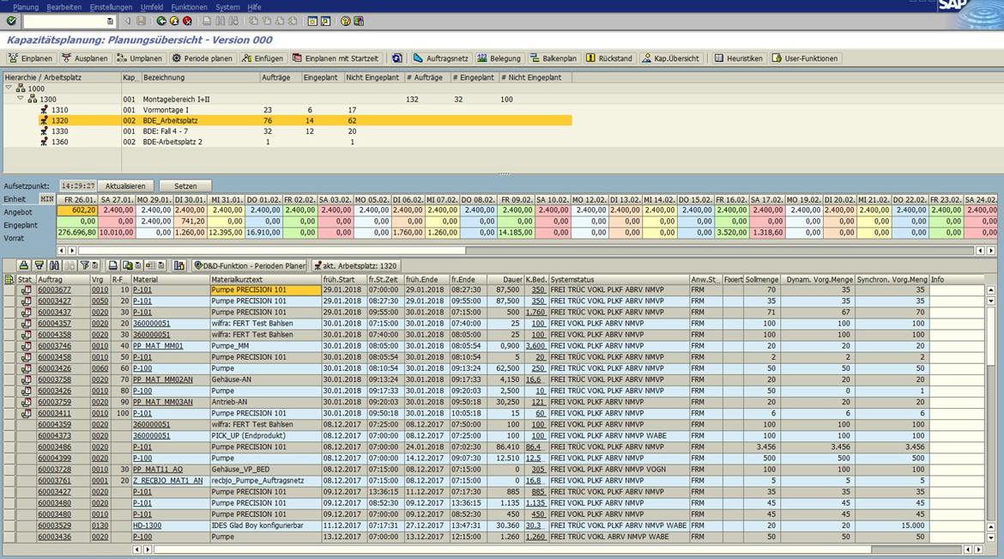This screenshot has height=559, width=1004.
Task: Click the D&D-Funktion - Perioden Planen button
Action: click(250, 265)
